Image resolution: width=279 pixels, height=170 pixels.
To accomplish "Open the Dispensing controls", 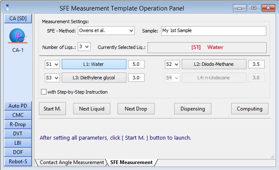I will point(193,108).
